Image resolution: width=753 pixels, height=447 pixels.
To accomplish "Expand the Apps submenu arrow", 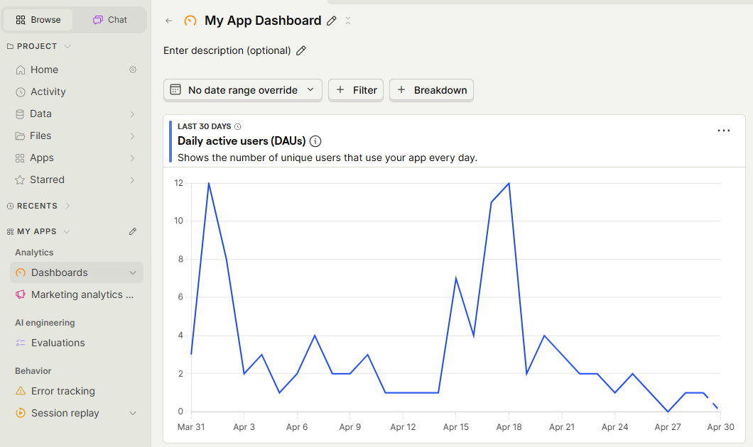I will [132, 158].
